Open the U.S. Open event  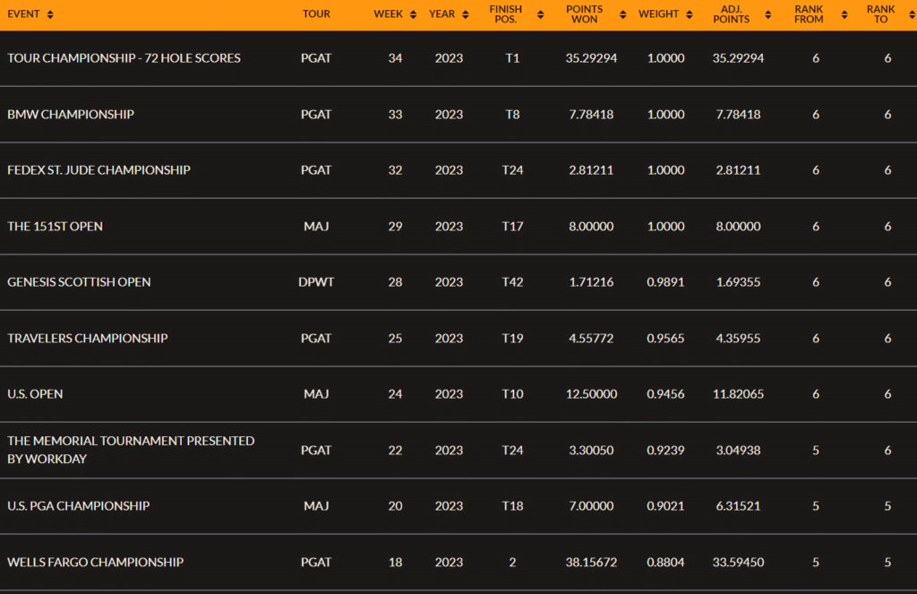[x=35, y=394]
